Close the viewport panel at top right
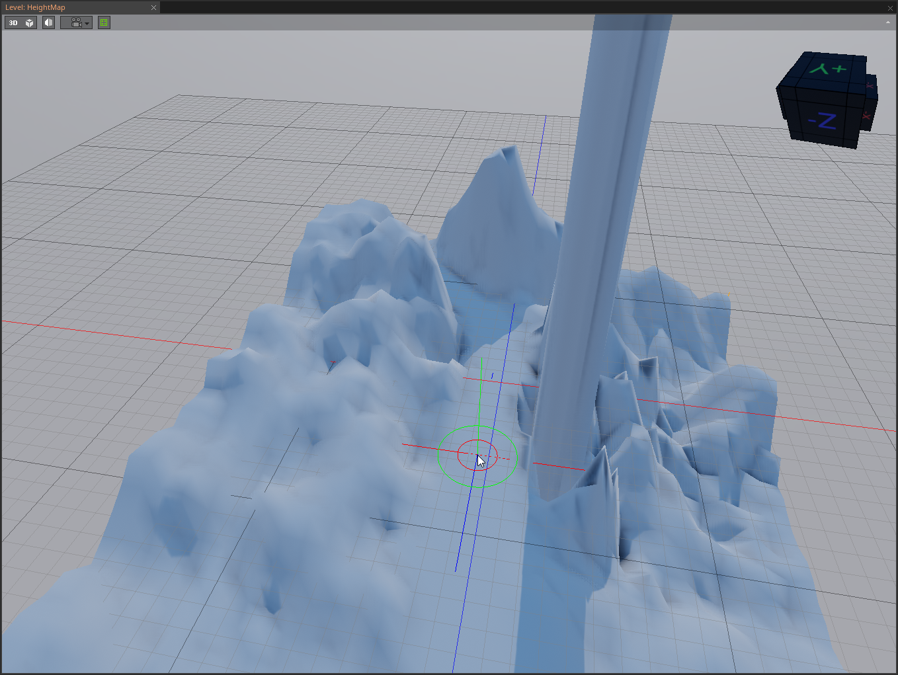 point(890,7)
